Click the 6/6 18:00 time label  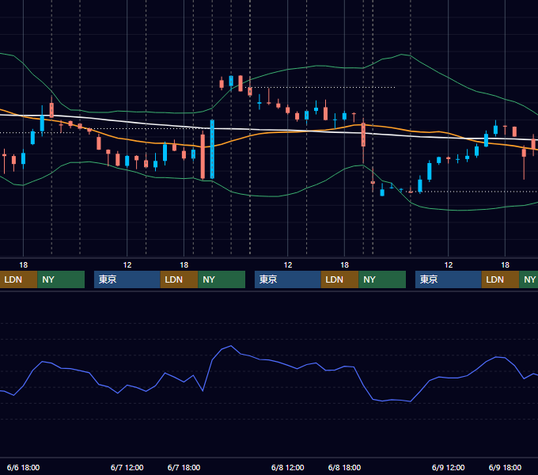23,467
